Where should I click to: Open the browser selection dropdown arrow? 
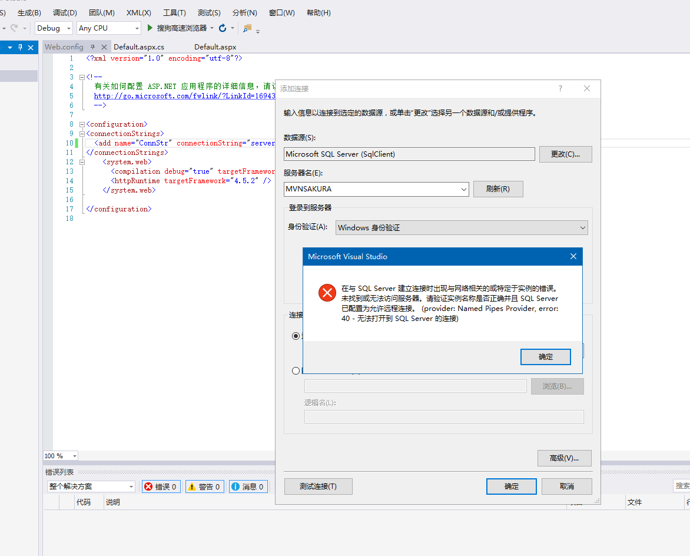[212, 28]
